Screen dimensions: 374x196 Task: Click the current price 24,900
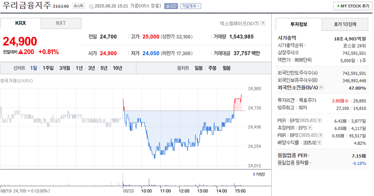(x=20, y=41)
